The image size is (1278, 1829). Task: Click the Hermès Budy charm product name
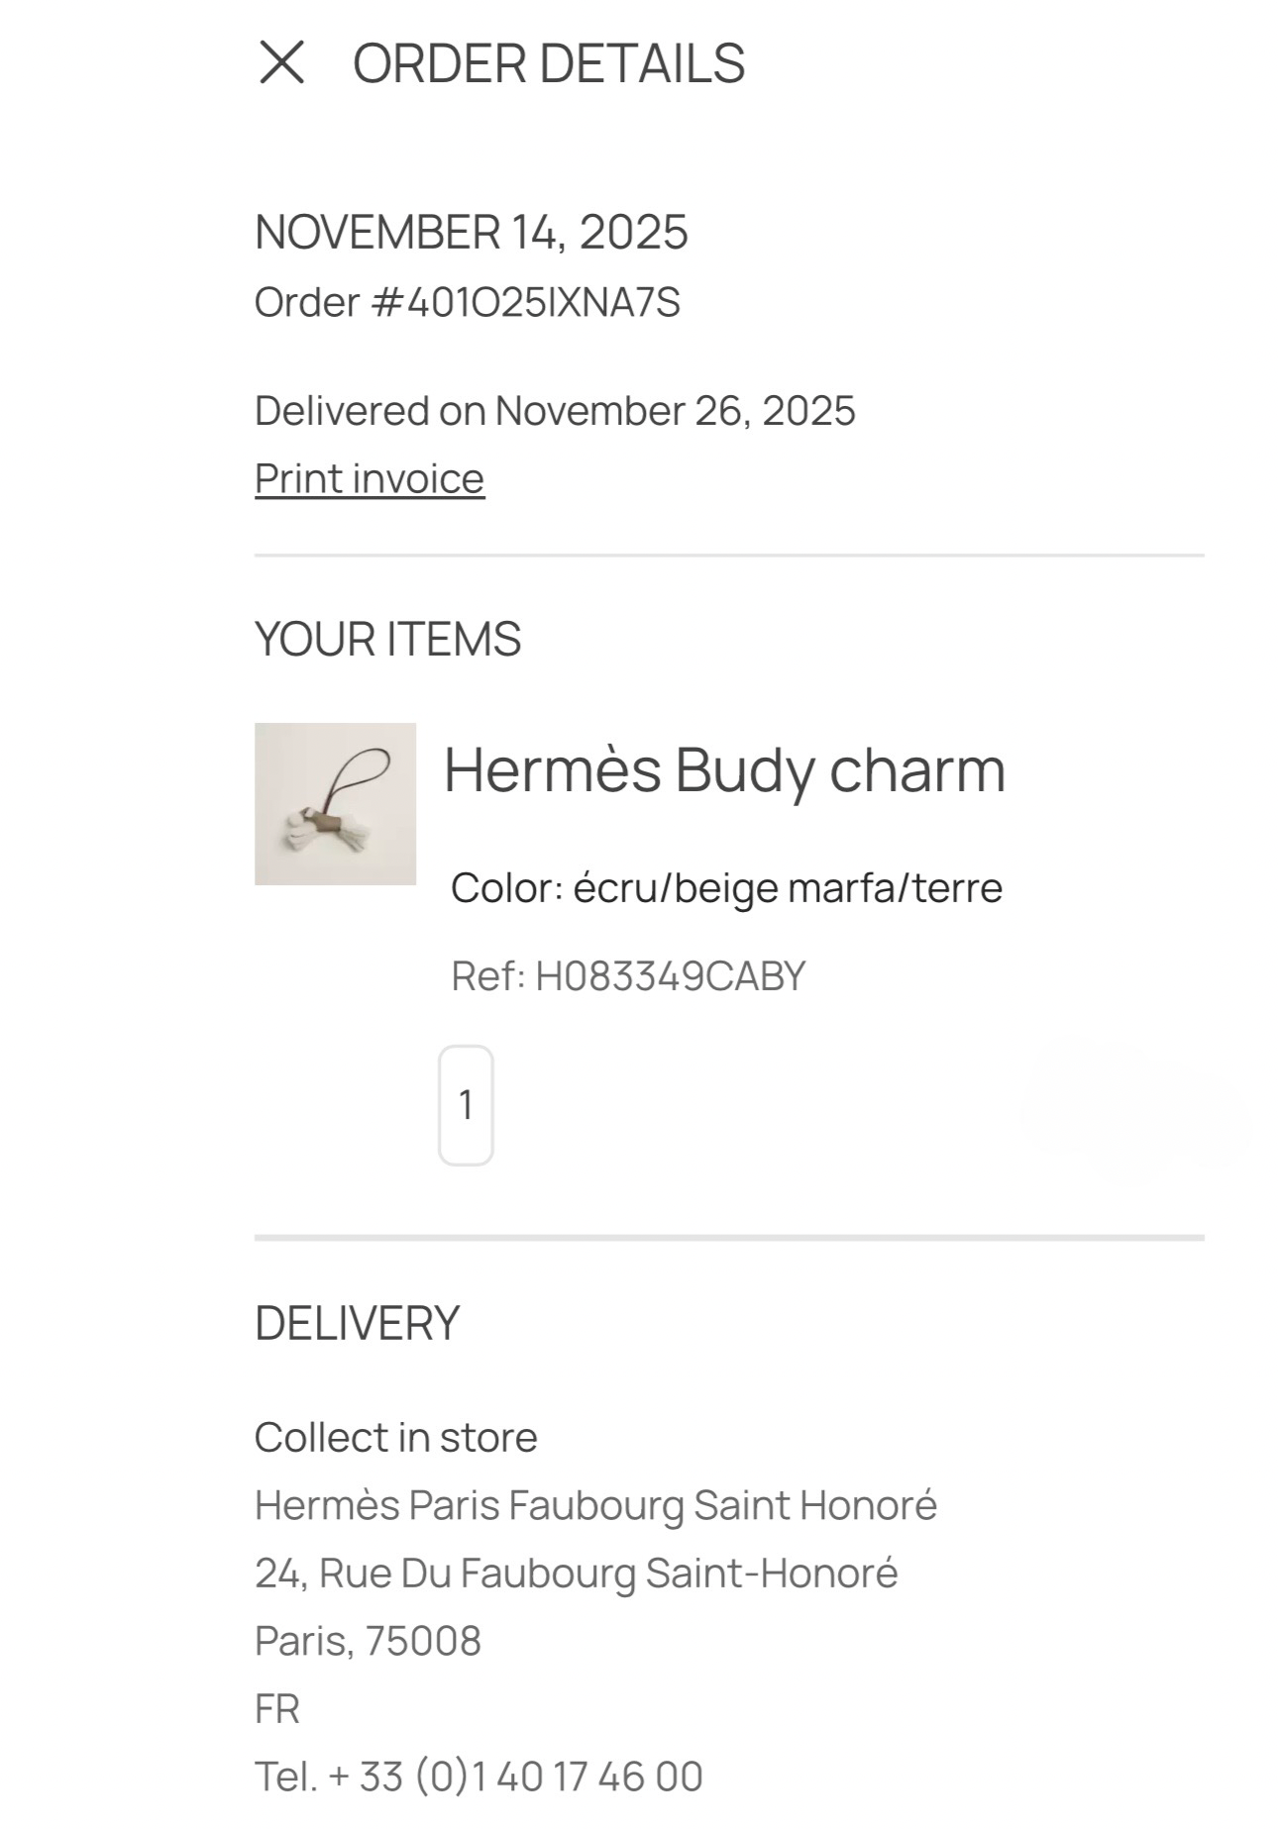coord(724,770)
